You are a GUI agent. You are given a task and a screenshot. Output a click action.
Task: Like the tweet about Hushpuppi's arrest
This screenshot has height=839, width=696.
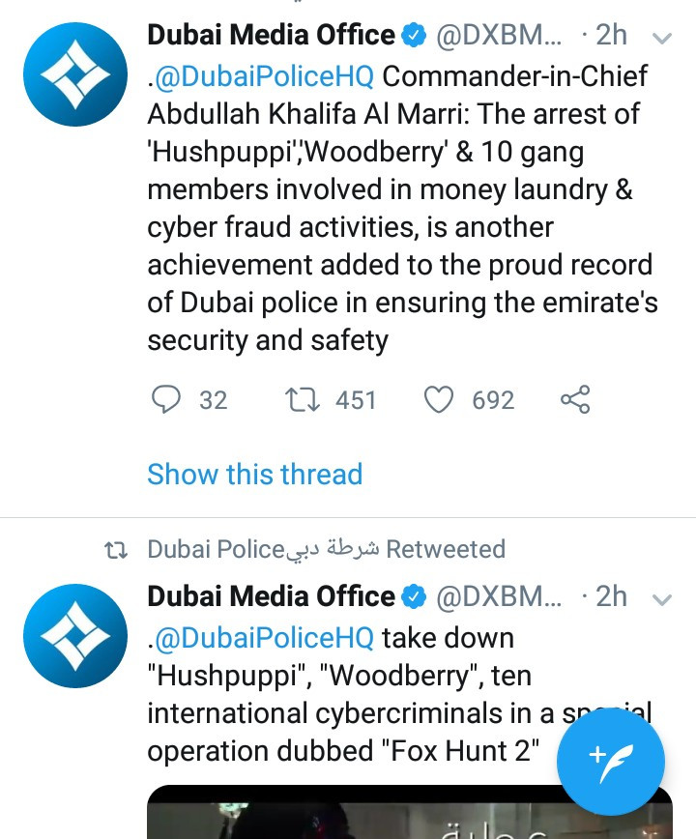[440, 400]
